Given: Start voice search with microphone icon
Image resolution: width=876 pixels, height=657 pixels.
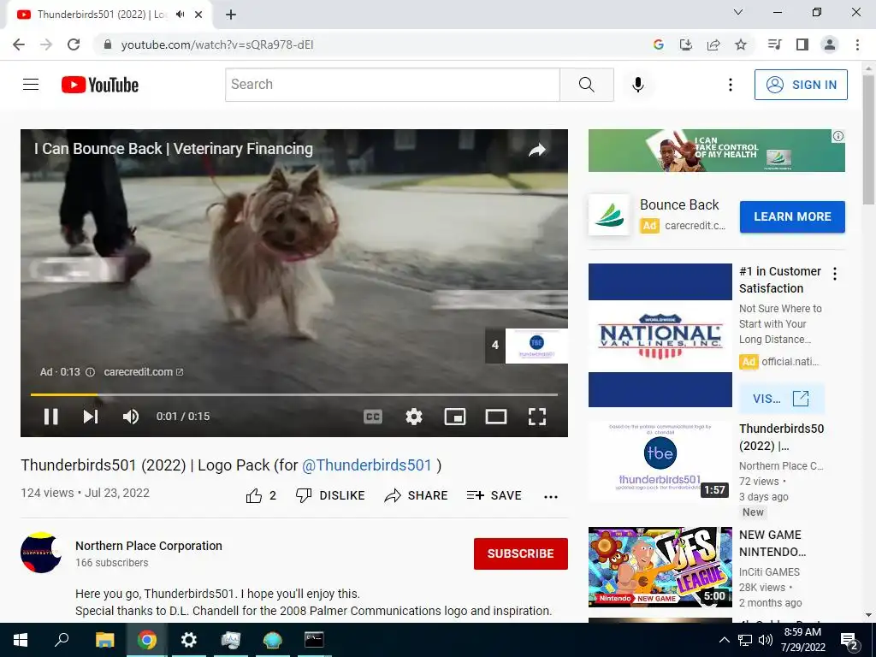Looking at the screenshot, I should [x=638, y=85].
